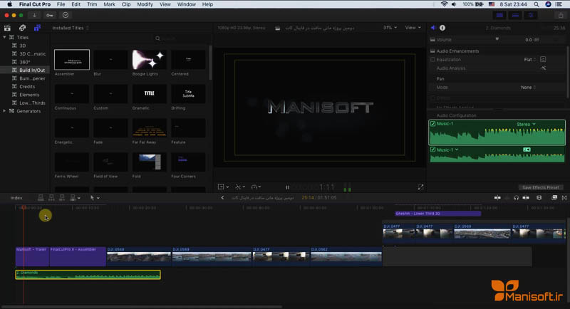Toggle the Timeline panel layout icon
The height and width of the screenshot is (309, 570).
[515, 15]
